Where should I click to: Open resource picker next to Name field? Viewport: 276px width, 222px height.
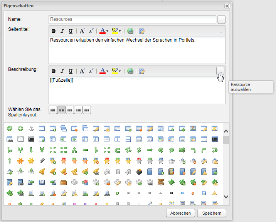pos(221,20)
